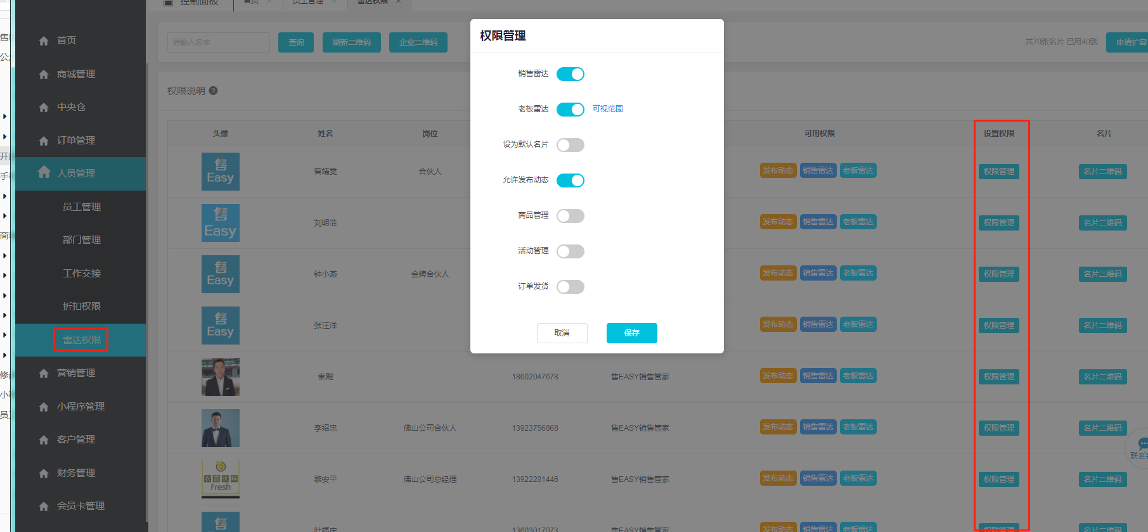Enable the 设为默认名片 switch
Screen dimensions: 1148x532
(x=571, y=145)
